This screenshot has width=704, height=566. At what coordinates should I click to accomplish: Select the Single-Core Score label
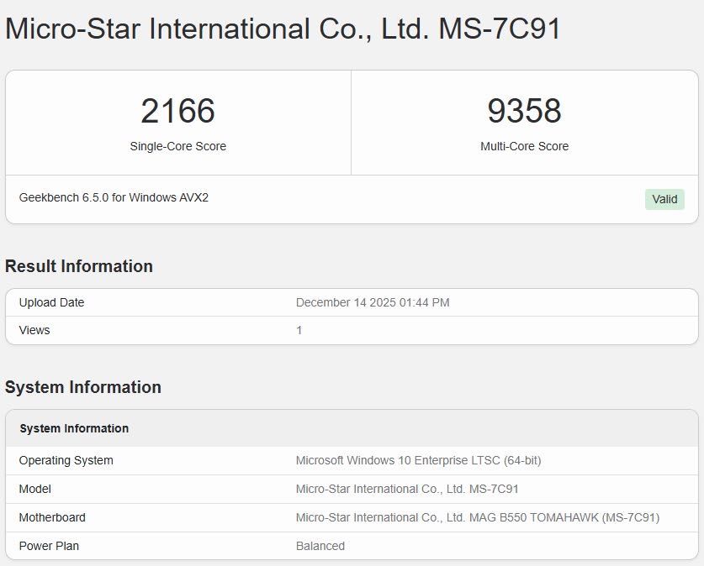click(x=177, y=146)
